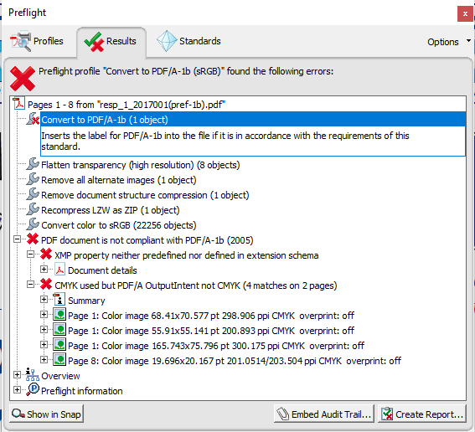
Task: Click wrench icon beside Flatten transparency
Action: pyautogui.click(x=33, y=164)
